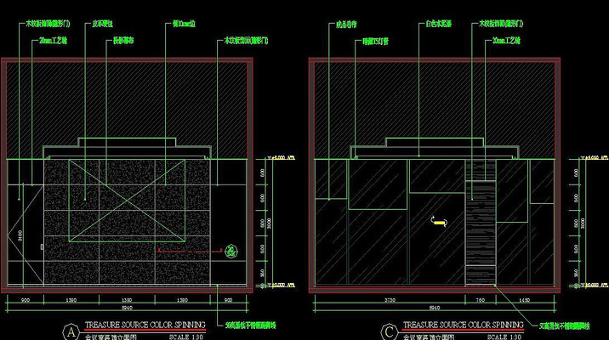Viewport: 609px width, 340px height.
Task: Select the horizontally striped door panel
Action: click(480, 231)
